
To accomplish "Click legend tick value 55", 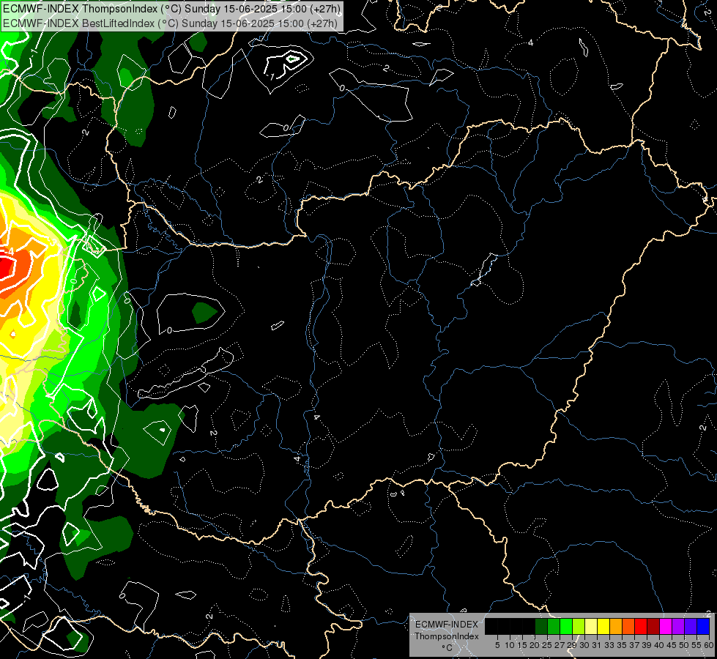I will click(696, 645).
